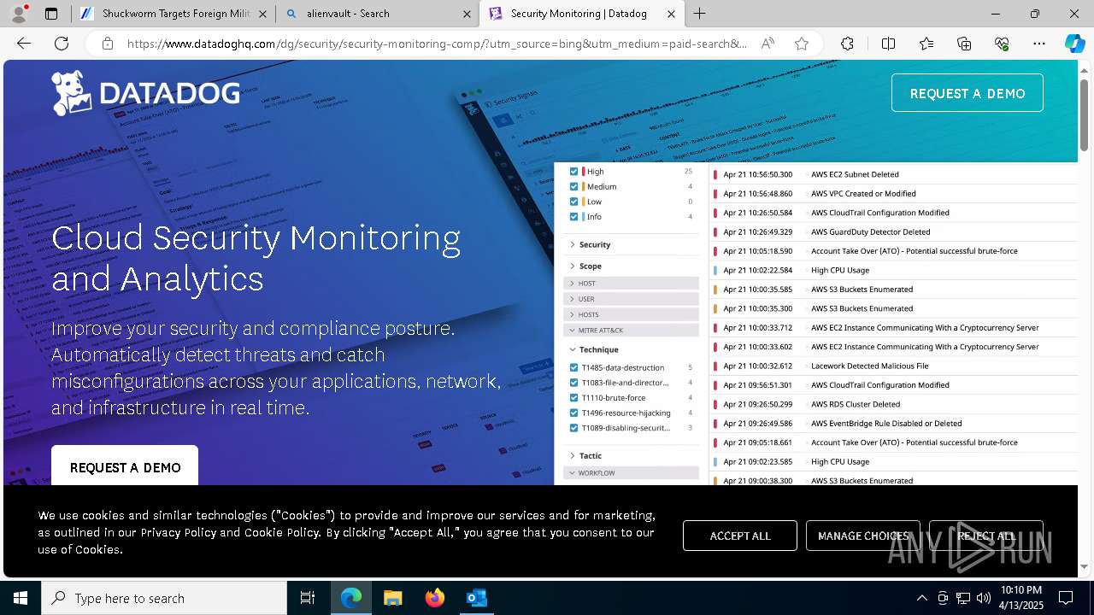This screenshot has width=1094, height=615.
Task: Collapse the MITRE ATT&CK group
Action: 631,330
